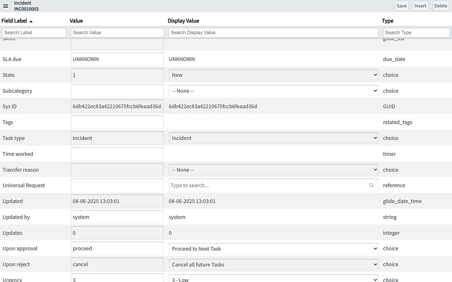This screenshot has height=282, width=452.
Task: Click the Save button
Action: click(x=402, y=6)
